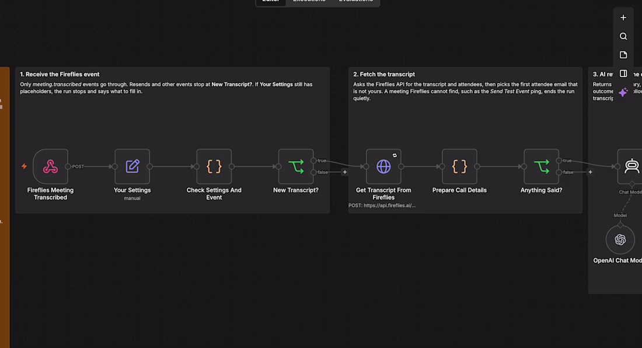Toggle the side panel layout icon
The height and width of the screenshot is (348, 642).
tap(623, 74)
